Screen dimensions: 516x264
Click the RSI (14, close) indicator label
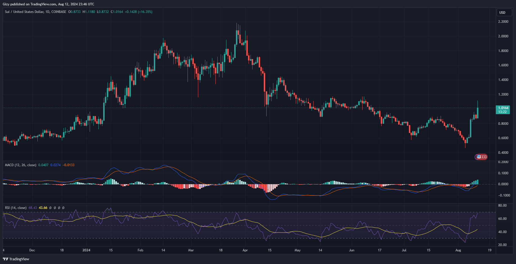tap(16, 208)
